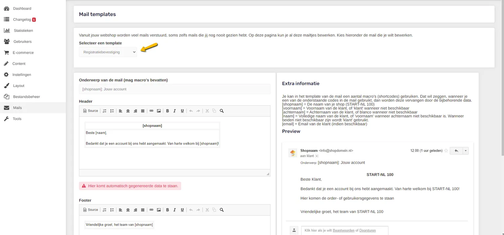Align right in Header editor
The image size is (504, 235).
tap(135, 111)
